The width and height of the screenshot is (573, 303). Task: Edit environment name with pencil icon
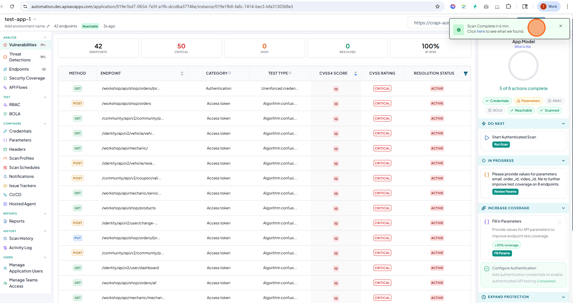(48, 26)
